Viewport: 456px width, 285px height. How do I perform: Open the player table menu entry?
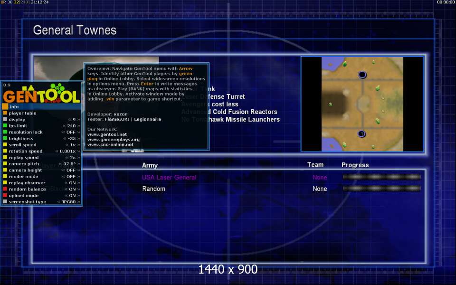coord(22,113)
